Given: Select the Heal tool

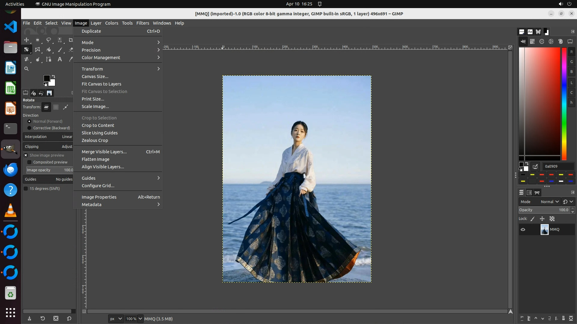Looking at the screenshot, I should [x=26, y=59].
